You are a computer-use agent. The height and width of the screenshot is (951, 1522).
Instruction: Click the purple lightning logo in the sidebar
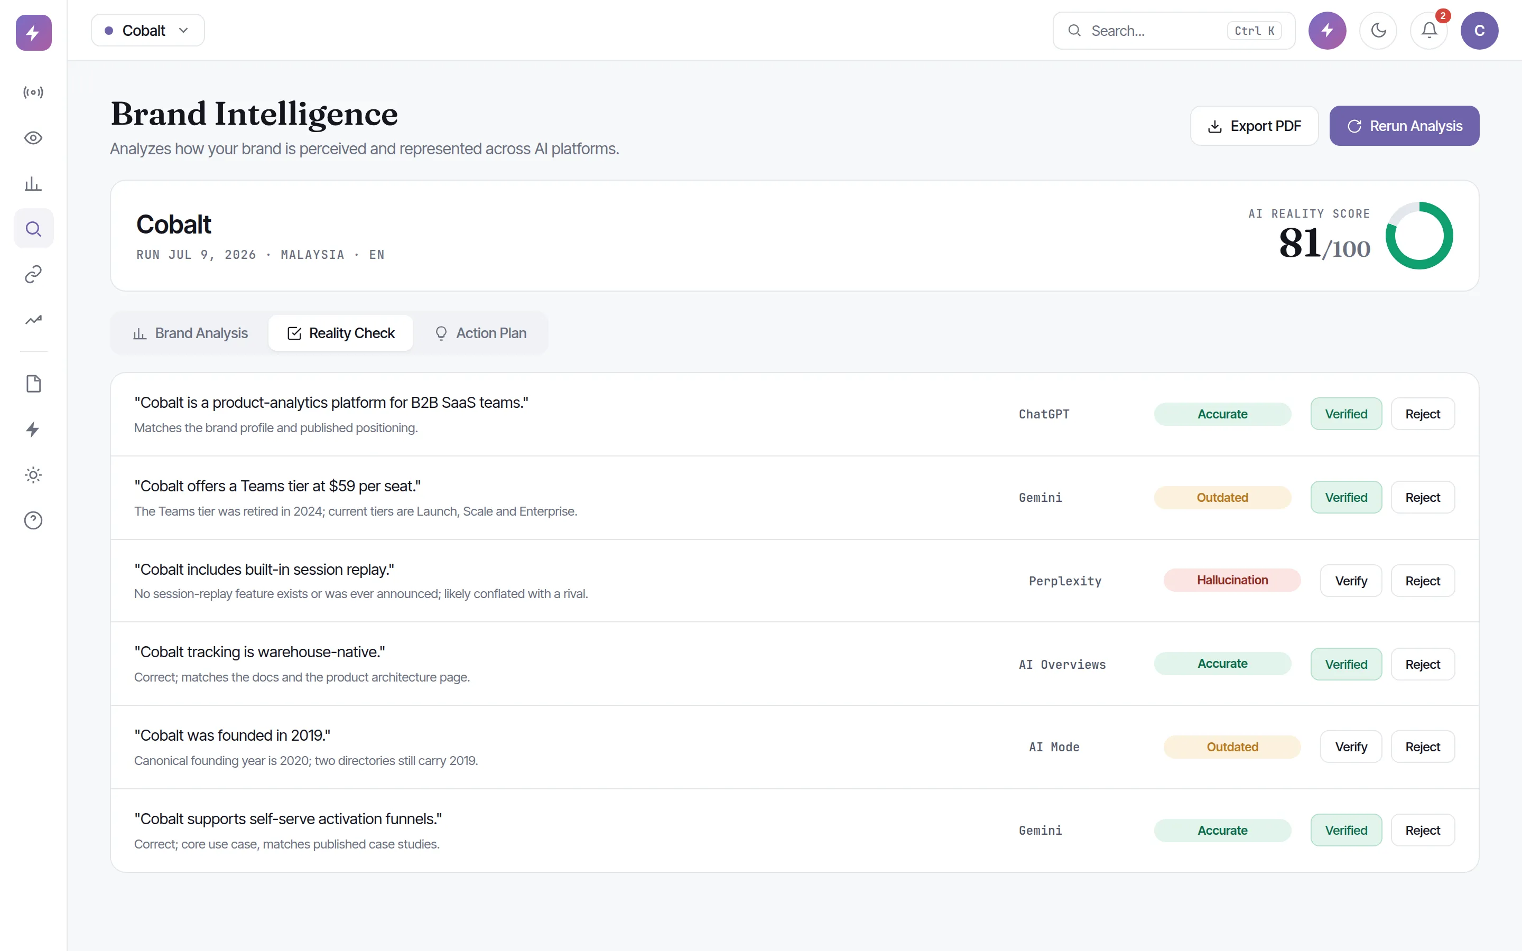[x=33, y=33]
